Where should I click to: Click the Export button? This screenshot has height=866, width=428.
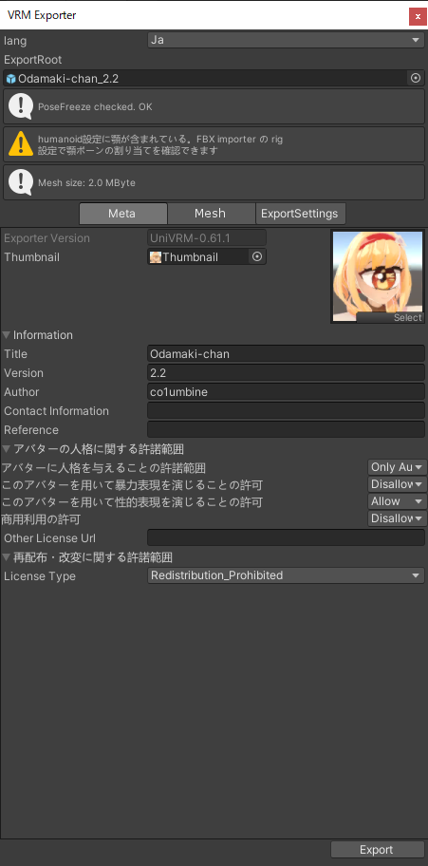coord(378,850)
